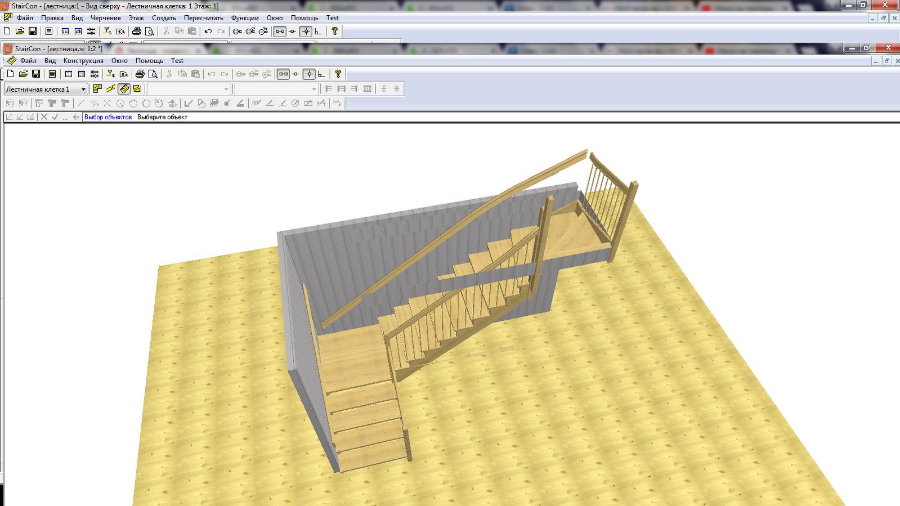Click Undo icon in back StairCon window toolbar

(x=208, y=32)
